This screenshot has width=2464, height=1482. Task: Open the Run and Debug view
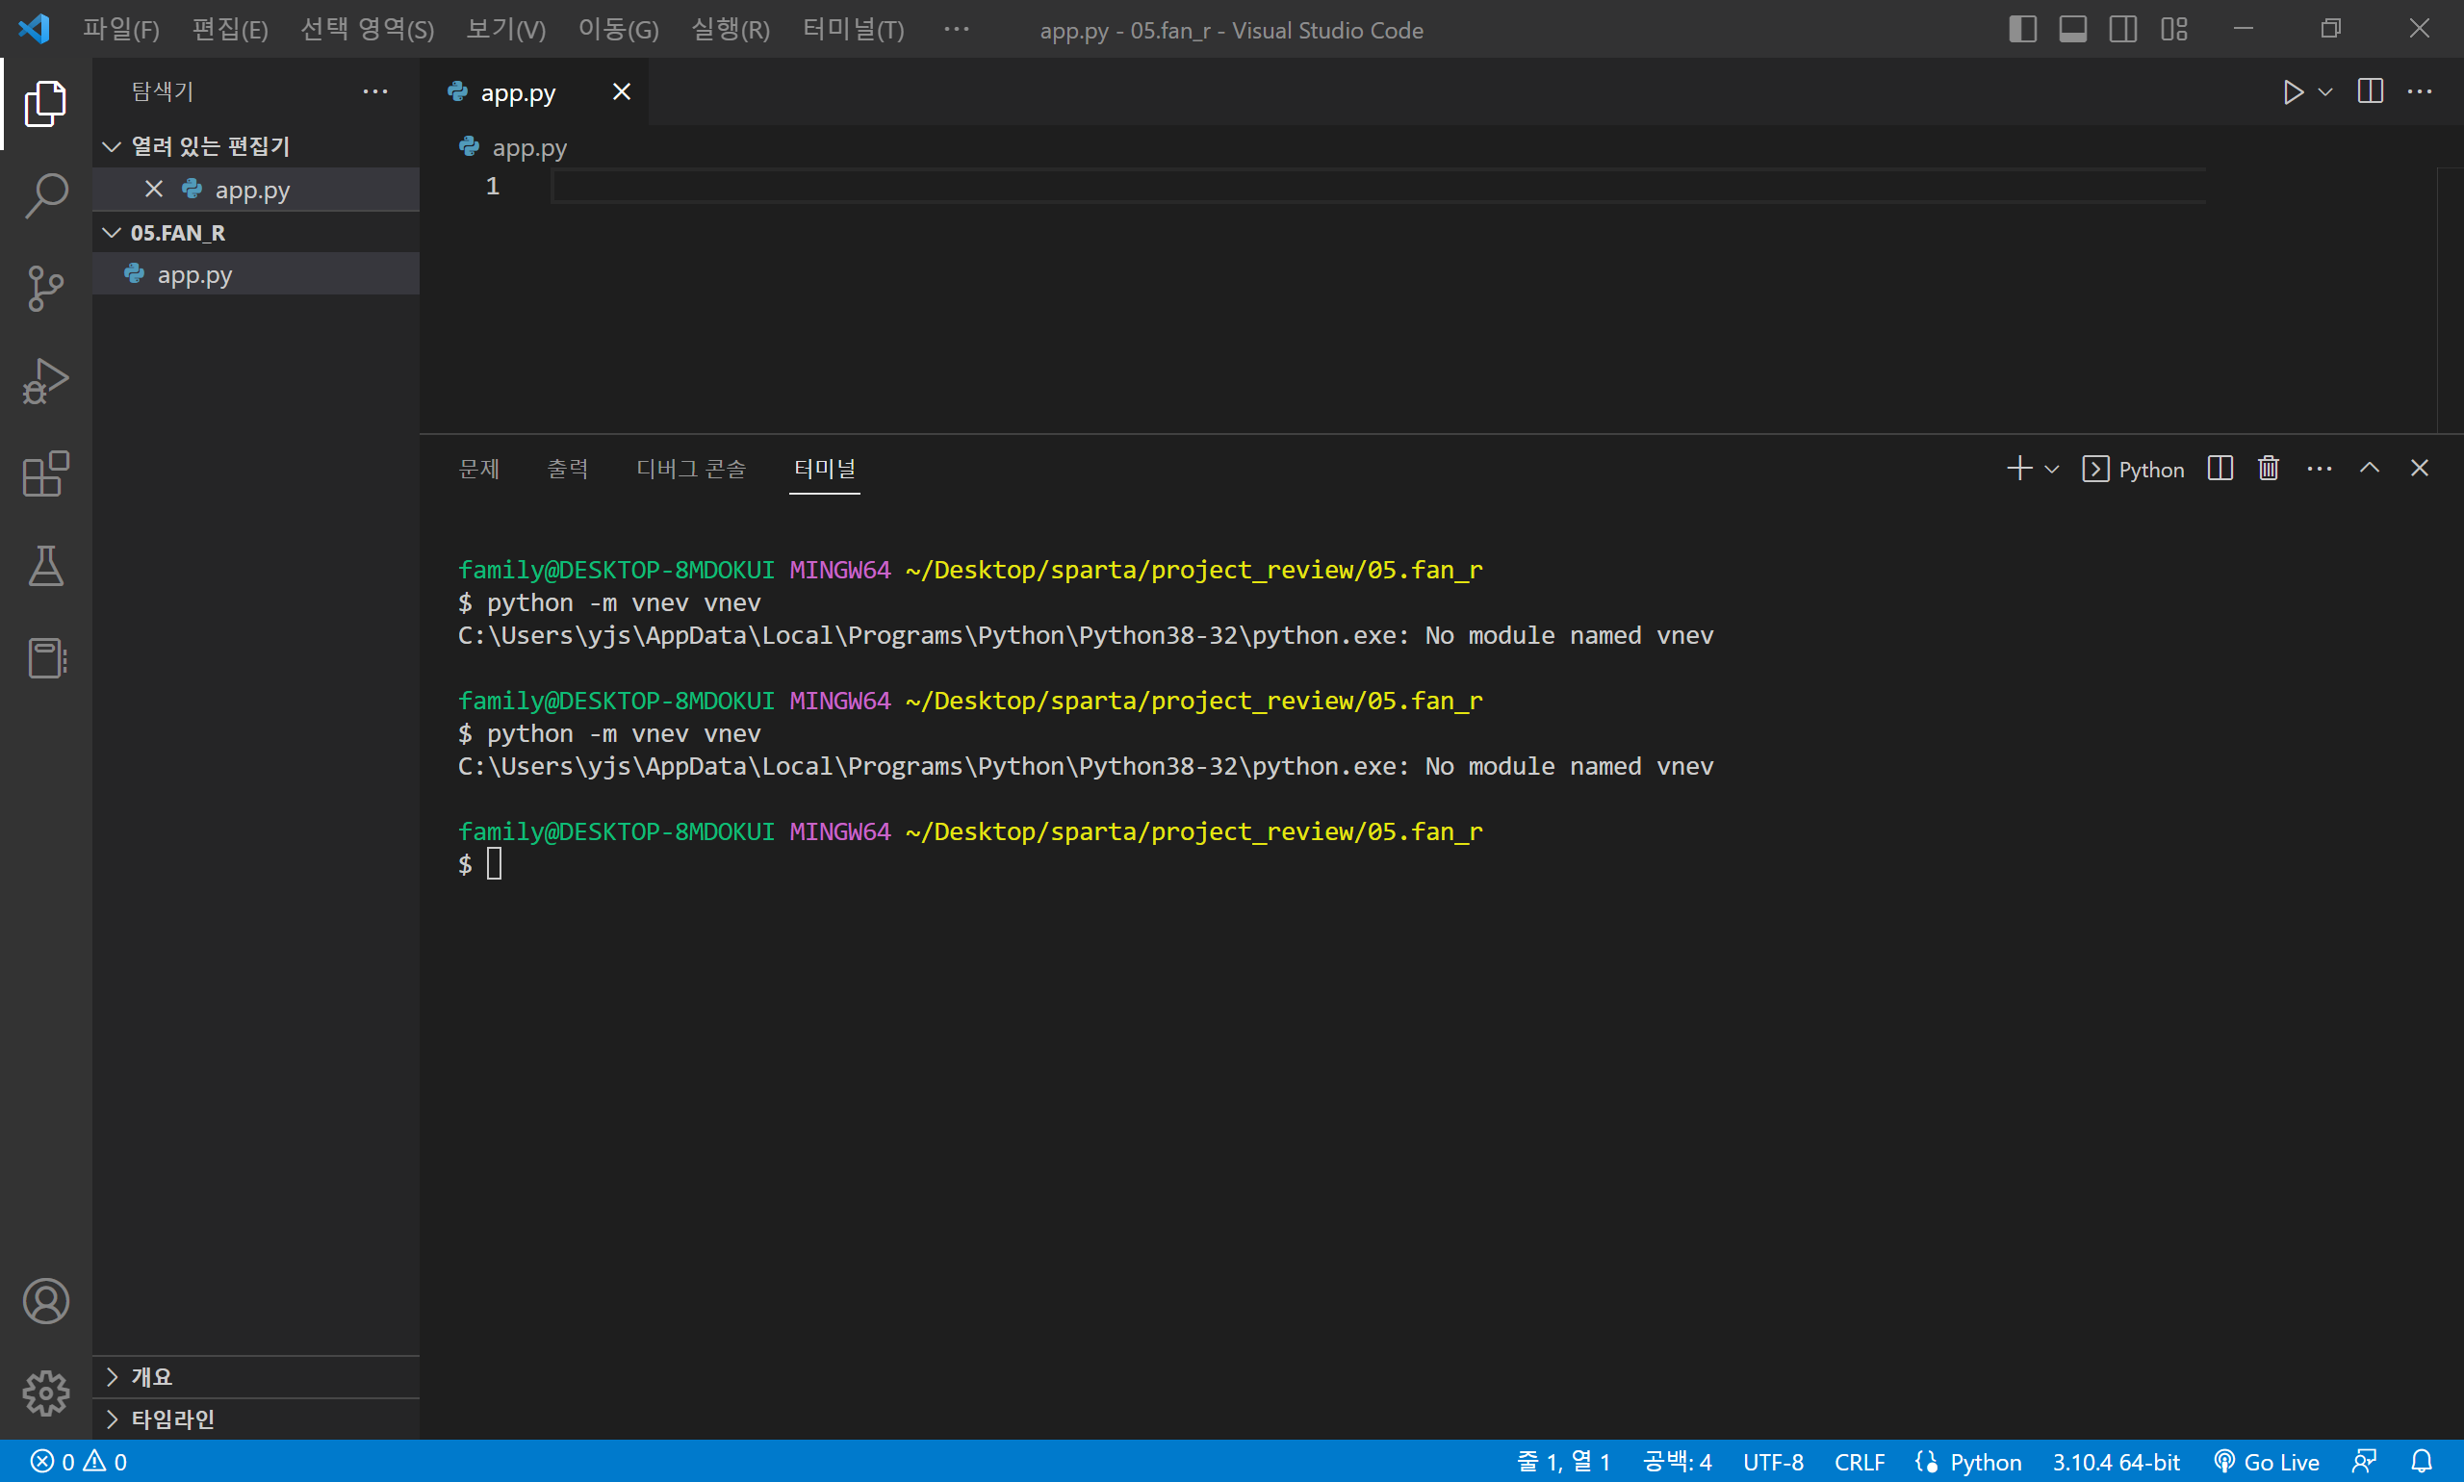(46, 381)
